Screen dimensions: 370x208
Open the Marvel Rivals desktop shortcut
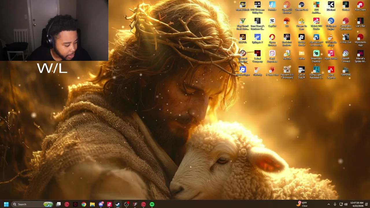(243, 7)
